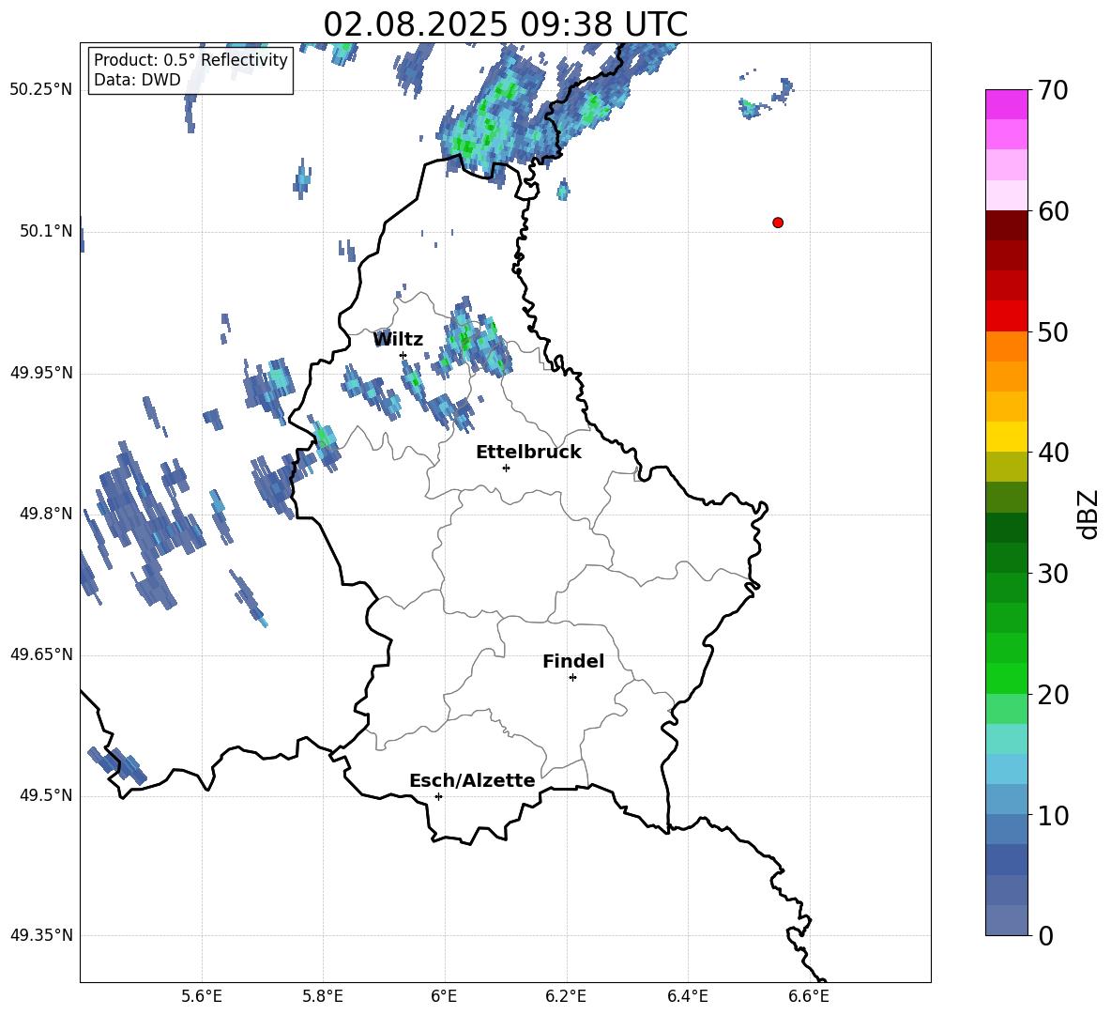1111x1015 pixels.
Task: Click the 6°E longitude label
Action: pyautogui.click(x=444, y=996)
